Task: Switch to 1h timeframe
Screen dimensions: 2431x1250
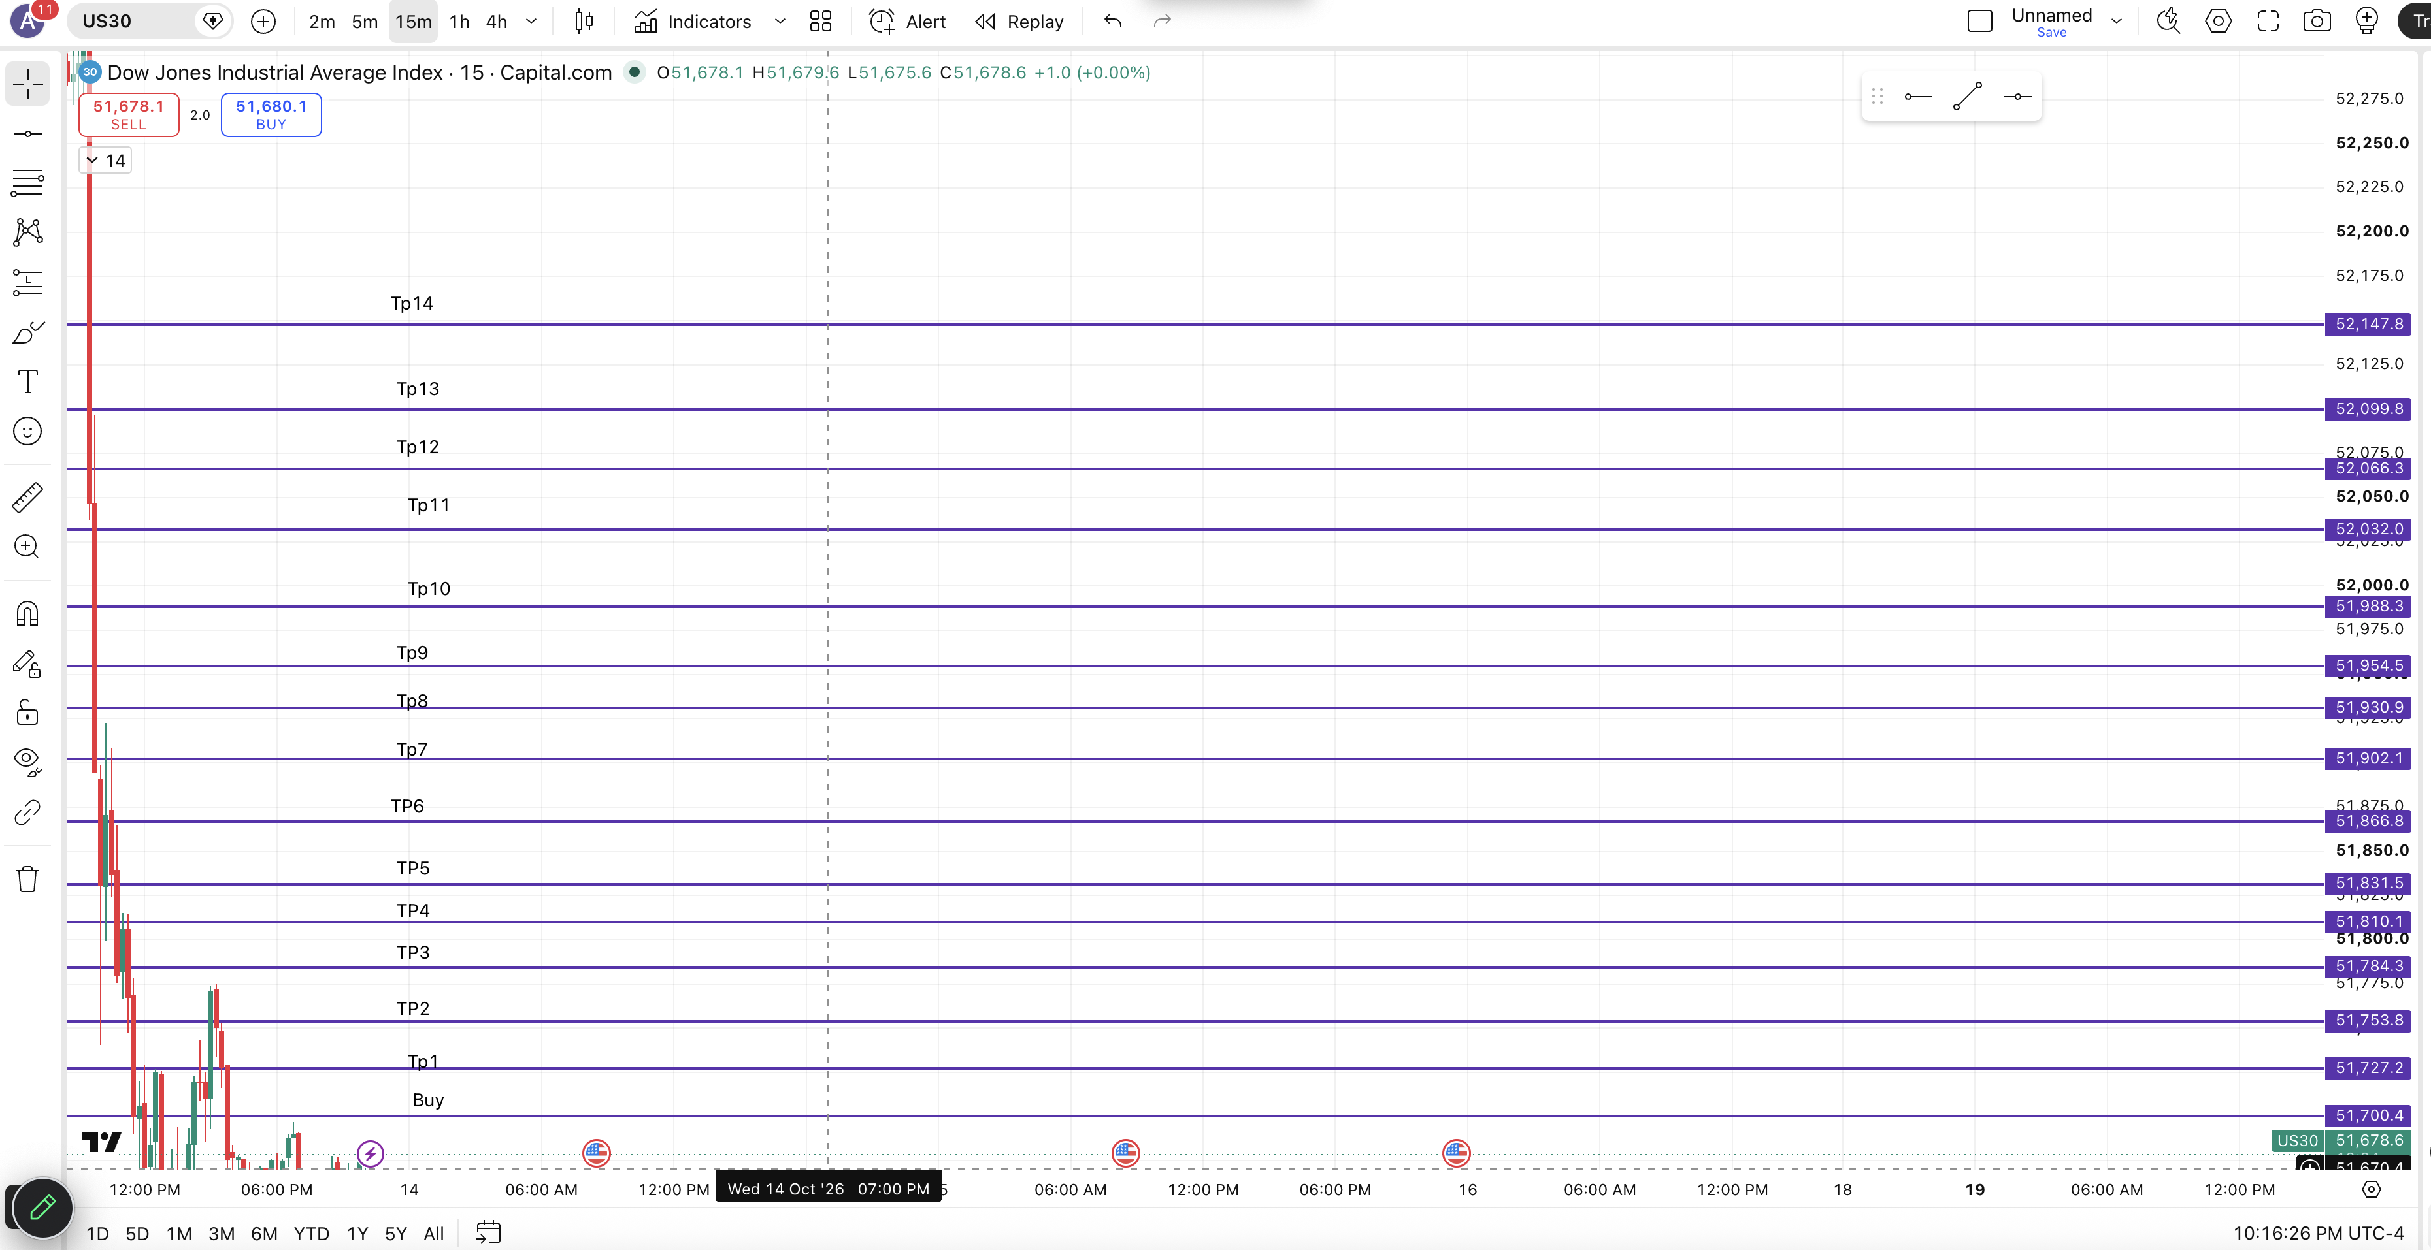Action: tap(459, 21)
